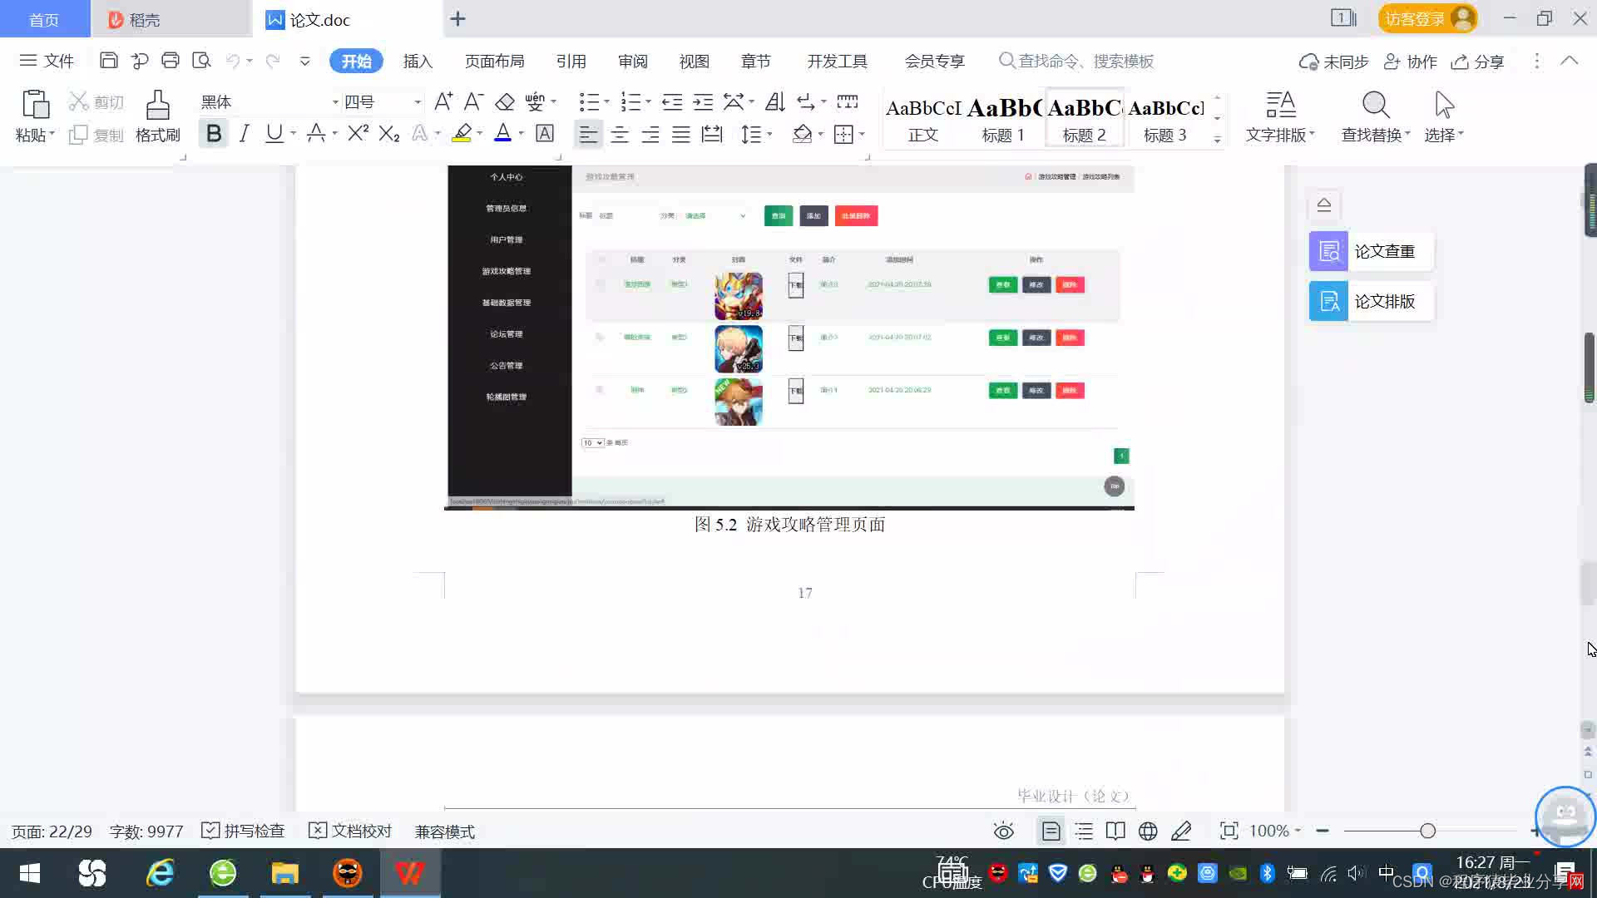Viewport: 1597px width, 898px height.
Task: Toggle Italic formatting
Action: pyautogui.click(x=244, y=133)
